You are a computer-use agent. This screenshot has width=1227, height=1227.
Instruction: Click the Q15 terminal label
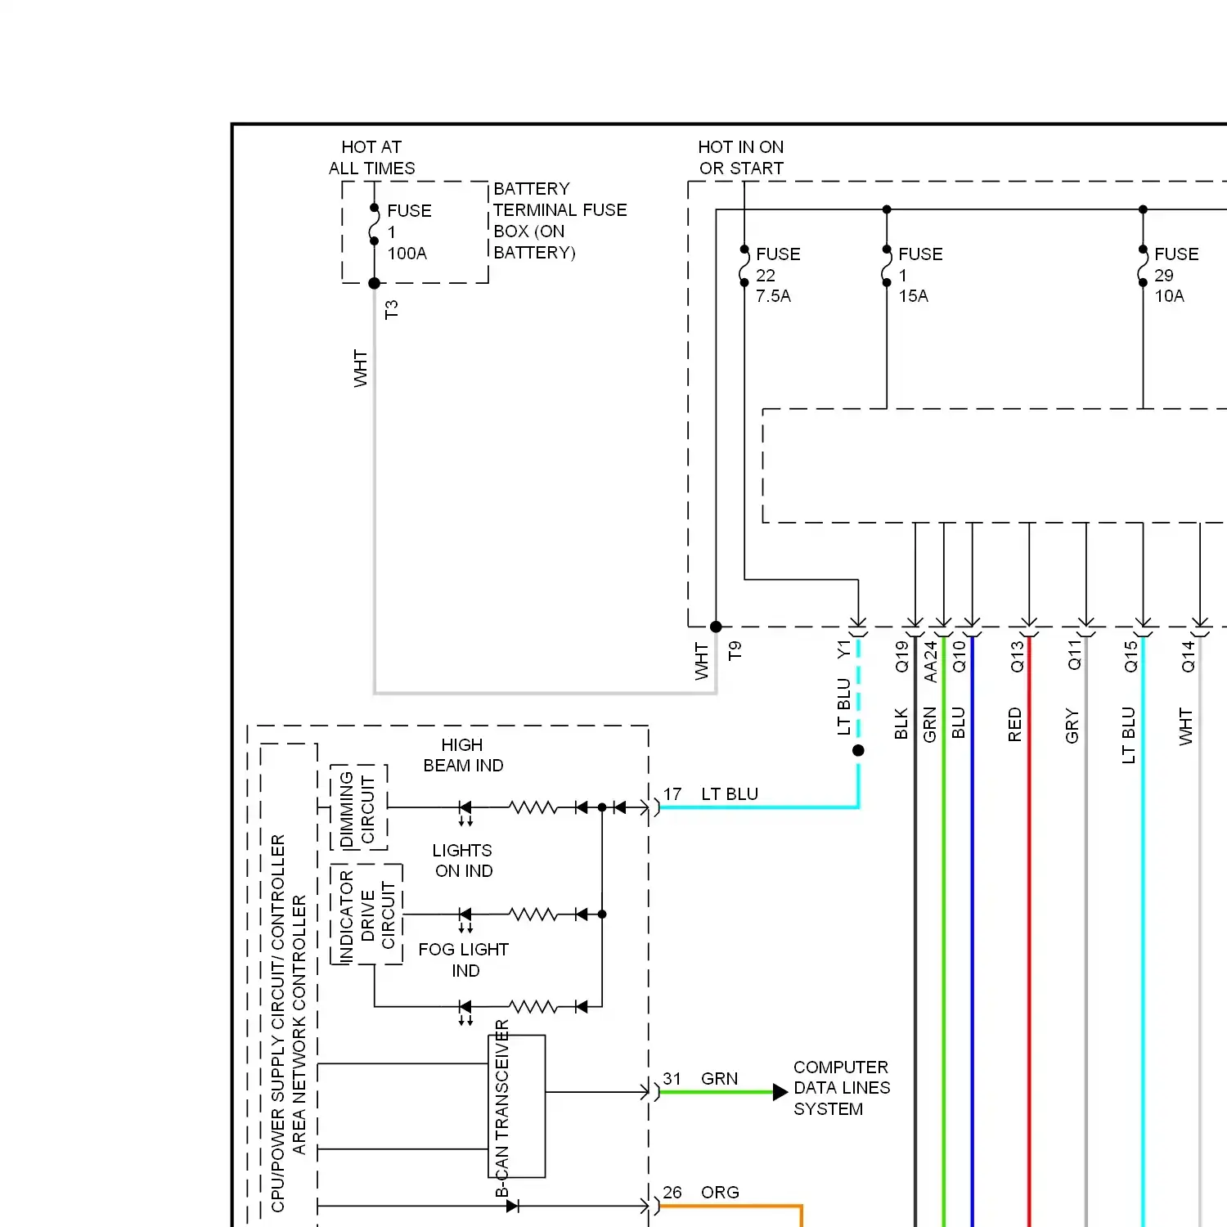[1130, 656]
